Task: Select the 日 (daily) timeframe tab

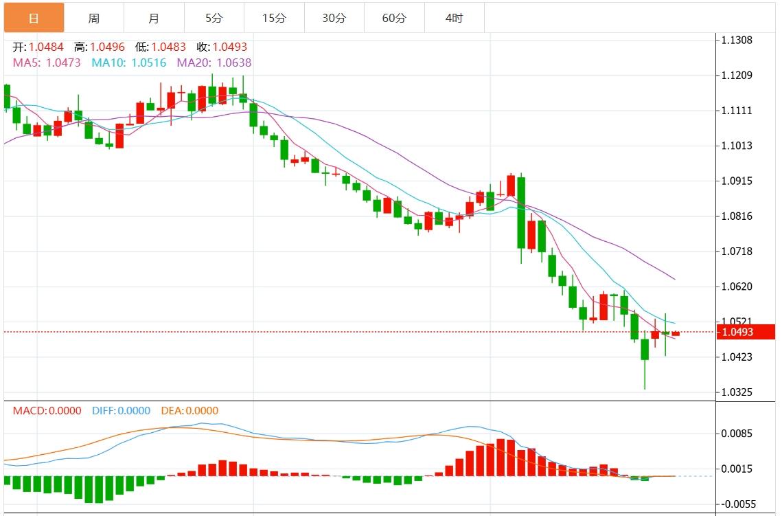Action: (34, 18)
